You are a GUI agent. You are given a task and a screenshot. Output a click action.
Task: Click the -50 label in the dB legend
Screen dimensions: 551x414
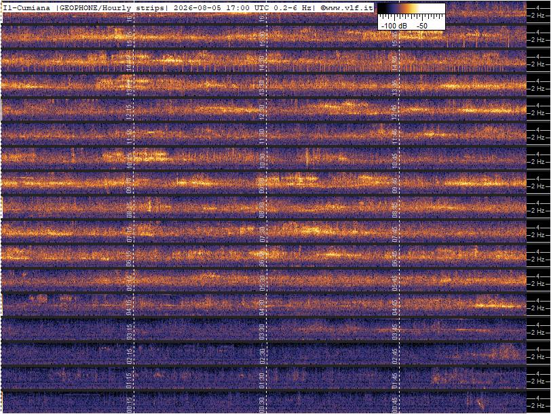tap(422, 26)
